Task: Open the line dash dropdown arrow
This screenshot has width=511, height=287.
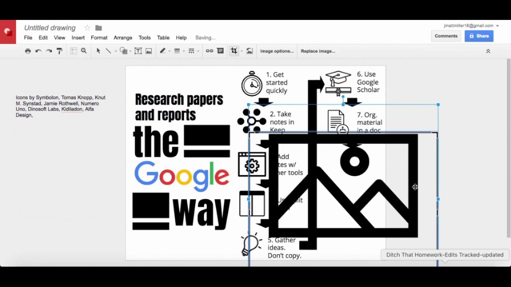Action: click(198, 51)
